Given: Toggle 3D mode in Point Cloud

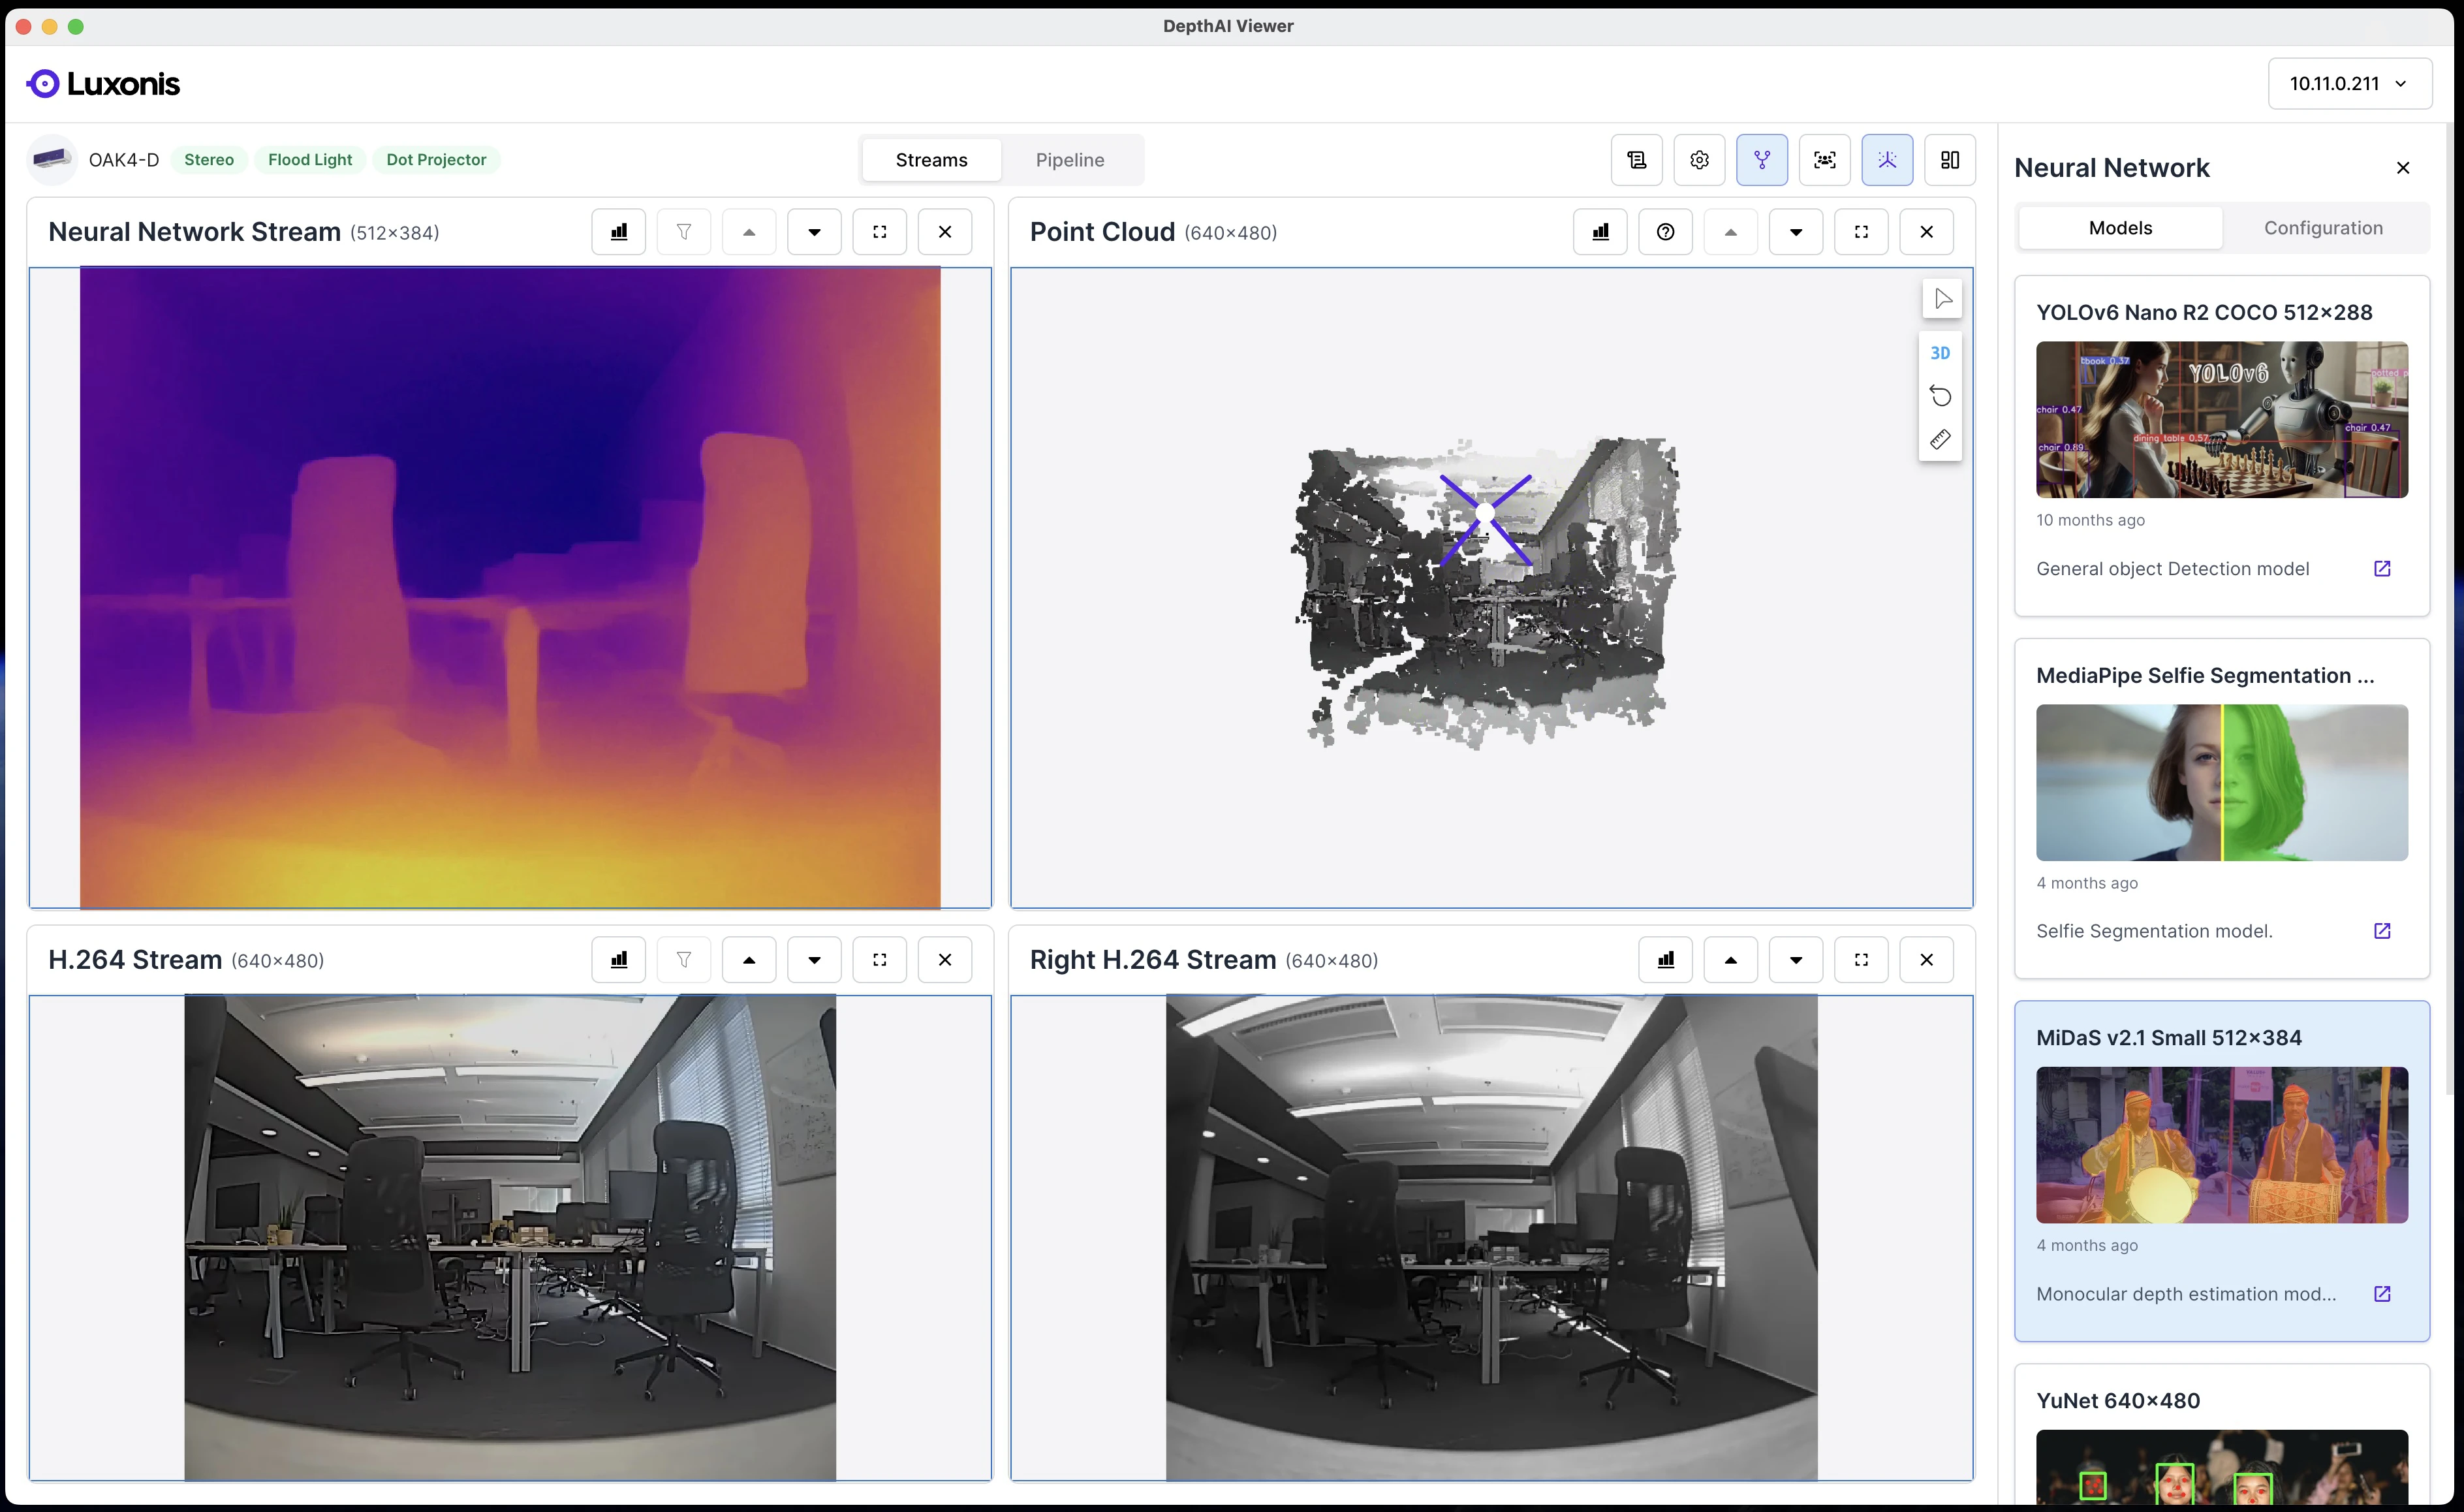Looking at the screenshot, I should (1940, 353).
